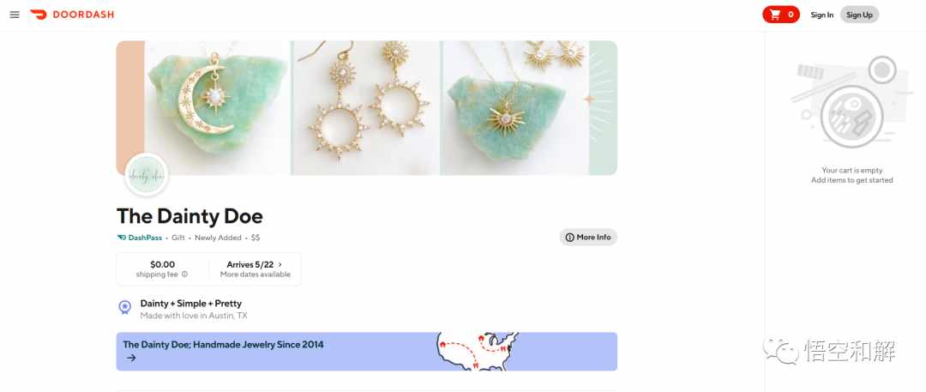Click the Sign Up button
Image resolution: width=926 pixels, height=392 pixels.
click(859, 15)
